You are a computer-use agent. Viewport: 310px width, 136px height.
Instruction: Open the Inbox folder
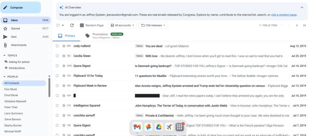coord(25,20)
